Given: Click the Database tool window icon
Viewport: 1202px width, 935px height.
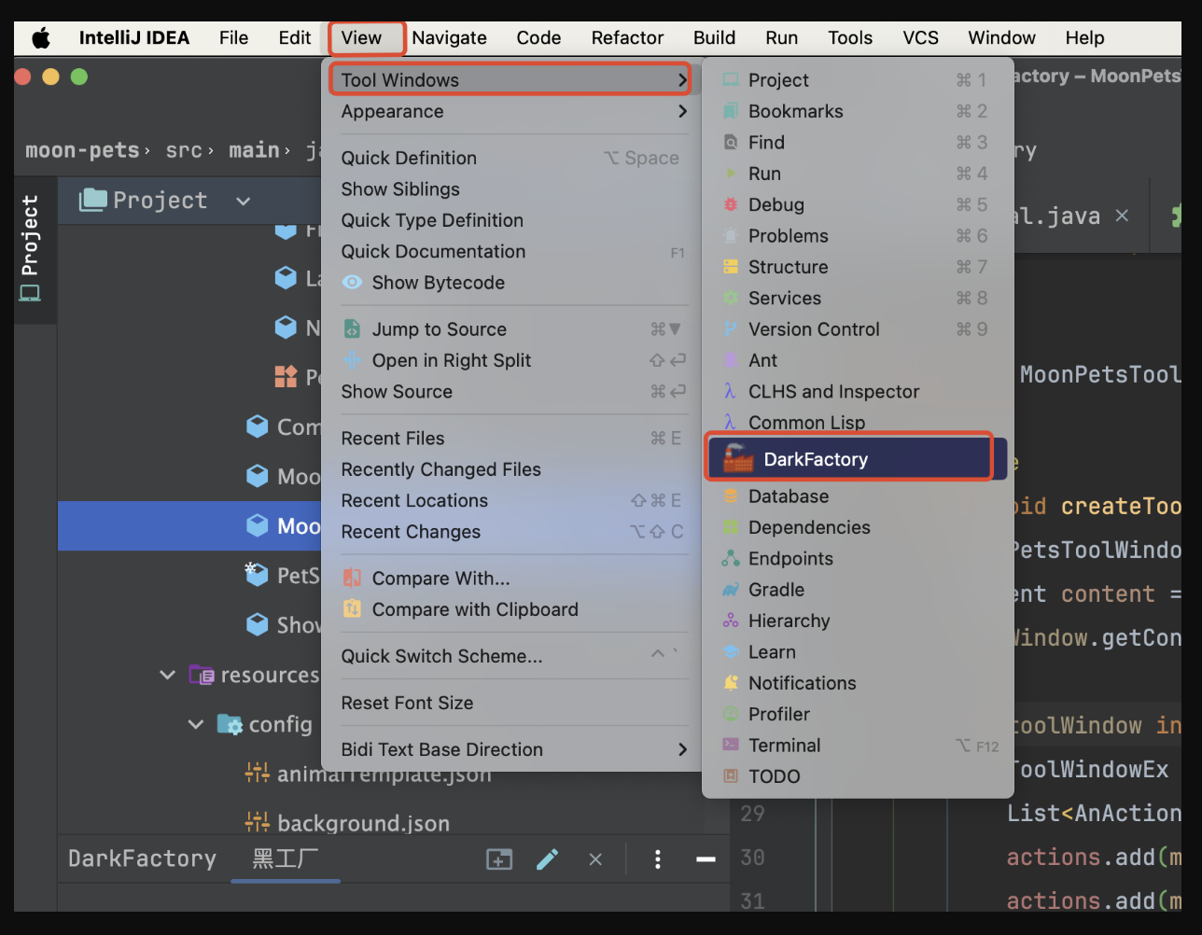Looking at the screenshot, I should [733, 496].
